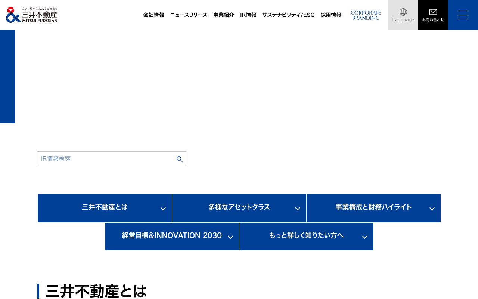478x299 pixels.
Task: Click chevron on 経営目標&INNOVATION 2030 button
Action: 230,237
